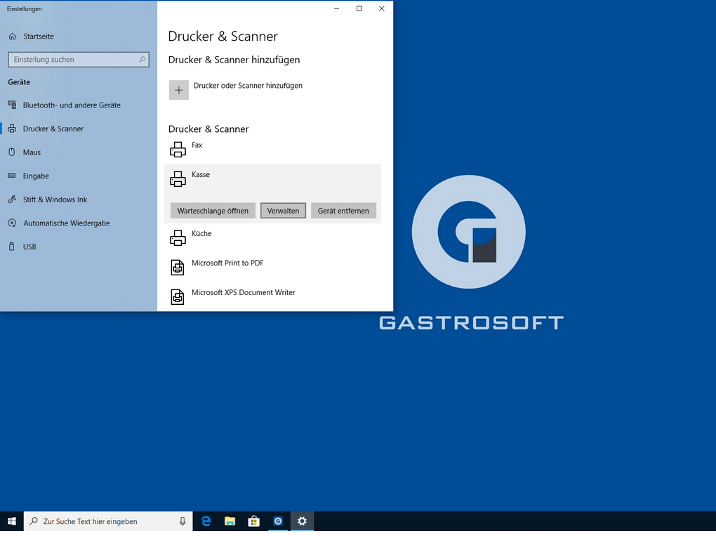Click the Microsoft Print to PDF icon
This screenshot has width=716, height=536.
178,268
